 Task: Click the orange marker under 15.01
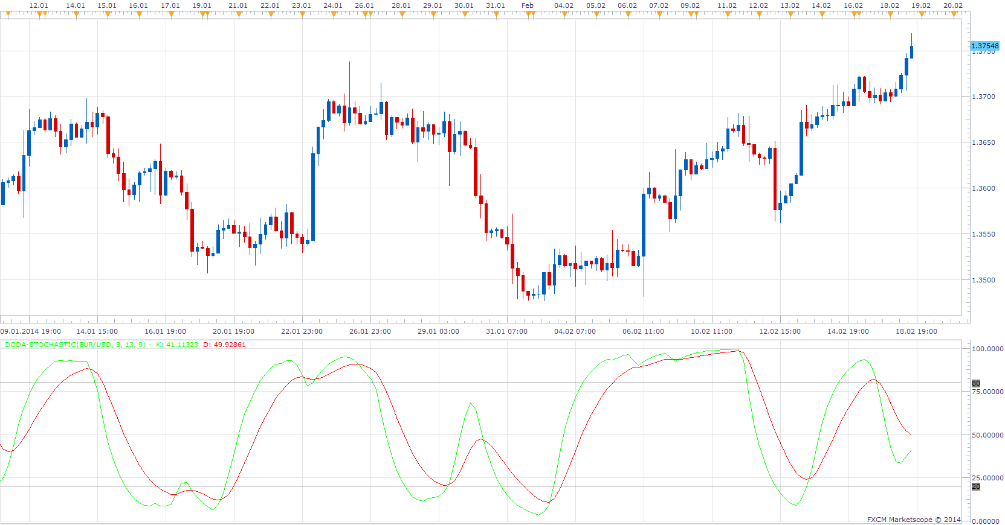(108, 15)
